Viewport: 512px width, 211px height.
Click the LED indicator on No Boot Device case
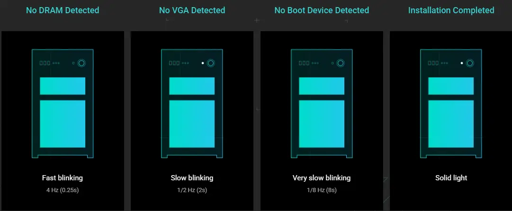(332, 63)
